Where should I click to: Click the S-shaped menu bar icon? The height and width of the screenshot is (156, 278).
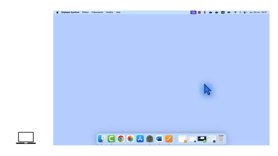pyautogui.click(x=205, y=12)
